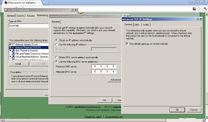Viewport: 208px width, 122px height.
Task: Open Options tab in beeline Properties
Action: [x=21, y=16]
